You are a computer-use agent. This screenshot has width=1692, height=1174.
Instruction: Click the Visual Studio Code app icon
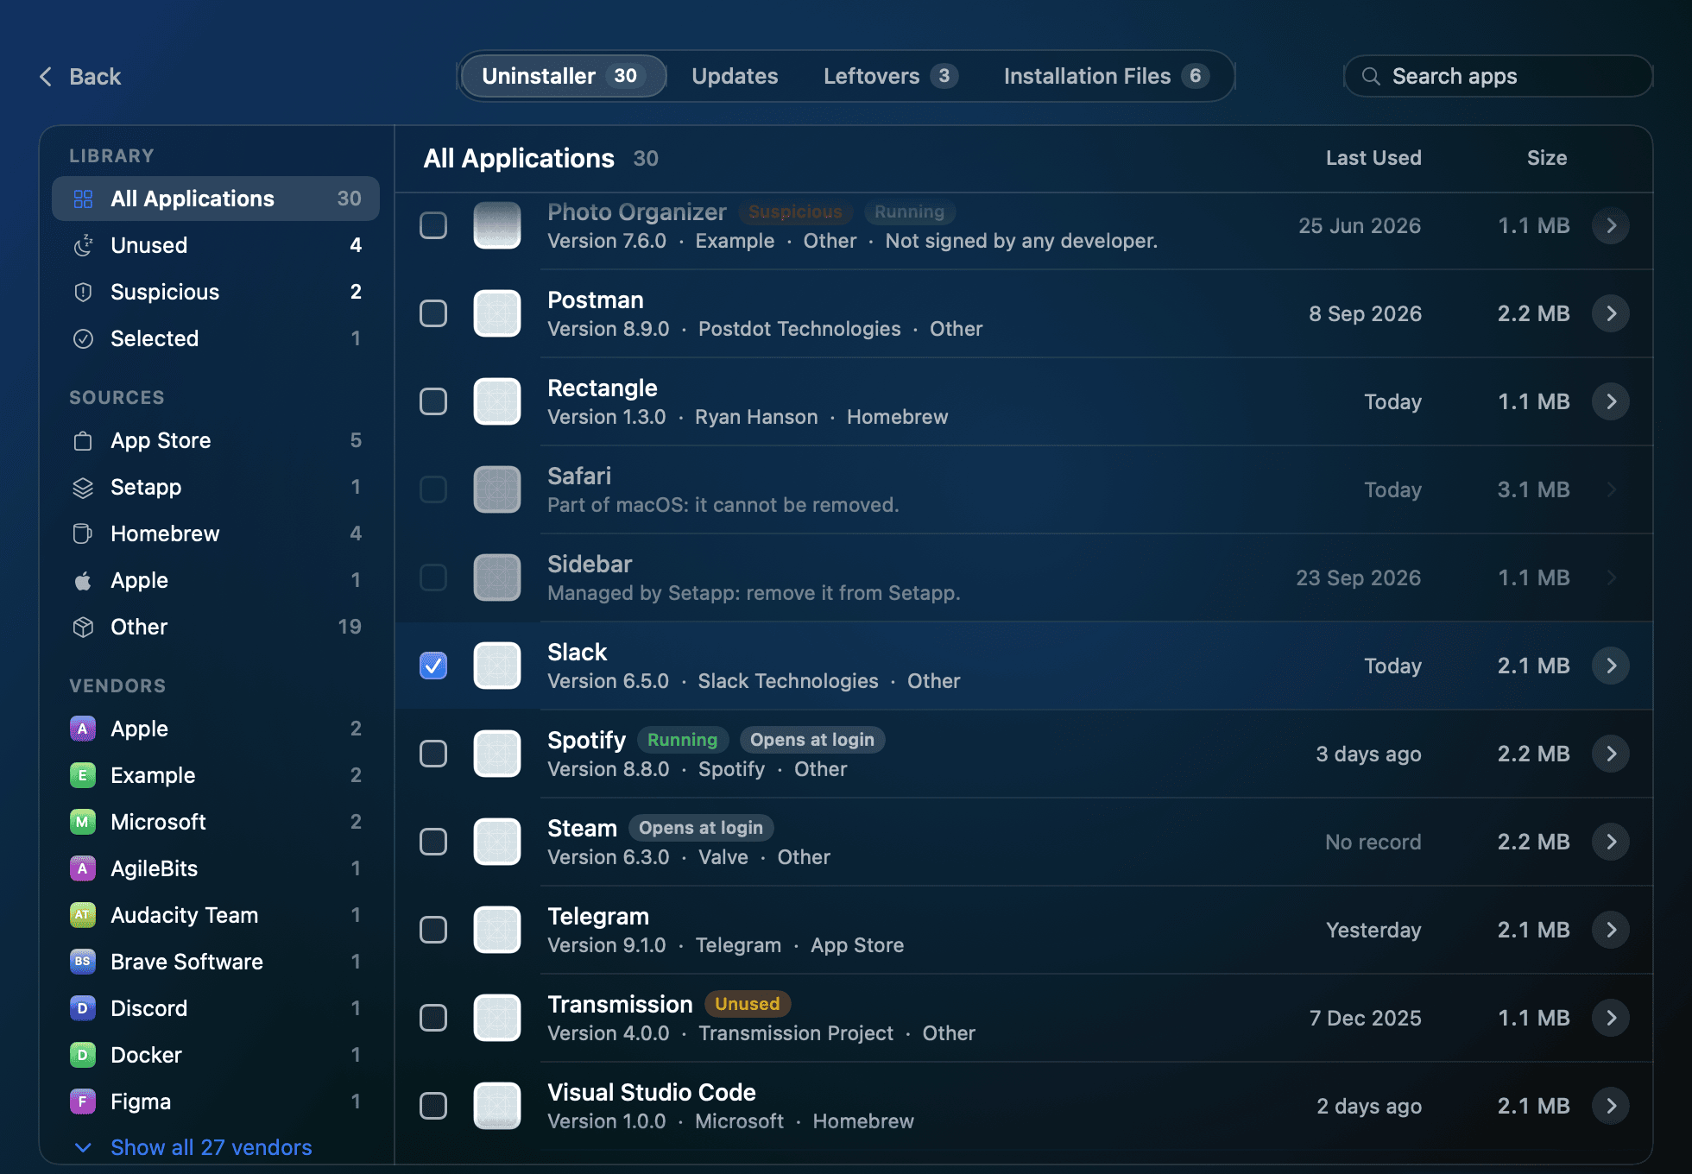pos(497,1106)
